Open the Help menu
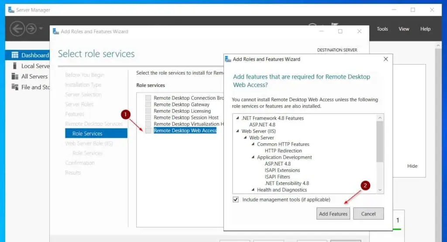447x242 pixels. 425,29
